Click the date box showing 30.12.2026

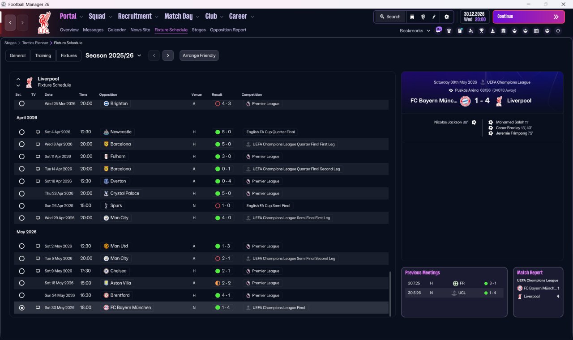475,17
